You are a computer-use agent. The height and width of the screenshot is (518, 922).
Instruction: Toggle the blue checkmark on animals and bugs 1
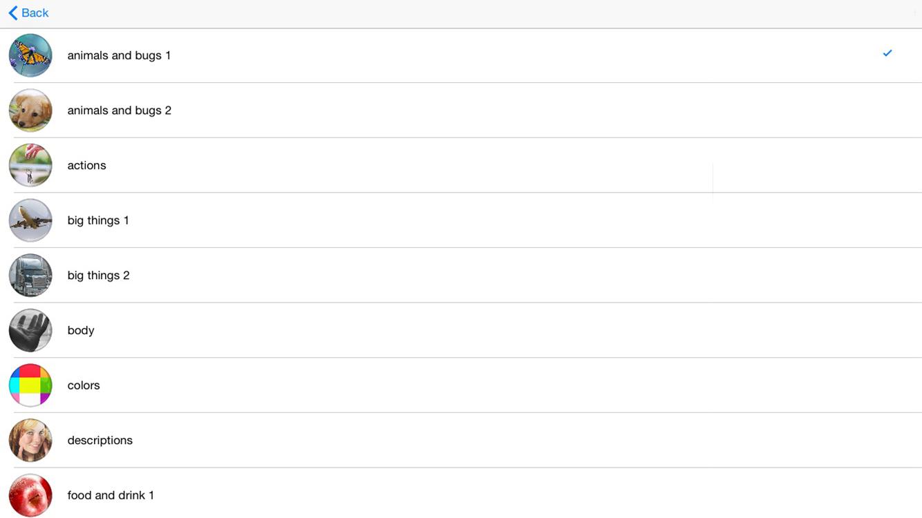coord(887,53)
